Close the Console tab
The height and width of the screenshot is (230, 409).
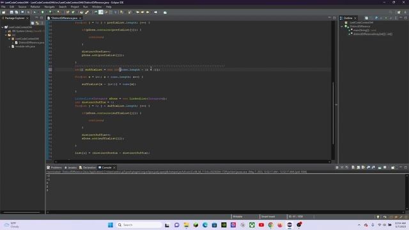pyautogui.click(x=114, y=167)
